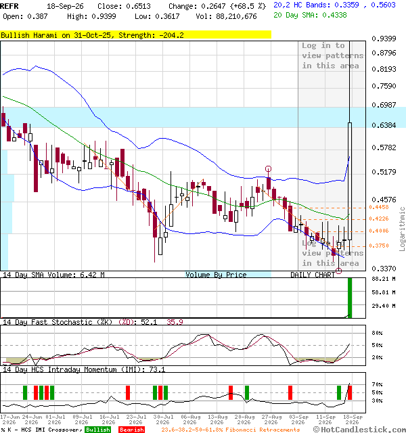Click the light blue resistance zone band

point(203,117)
